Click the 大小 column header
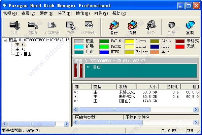The height and width of the screenshot is (135, 202). 148,86
